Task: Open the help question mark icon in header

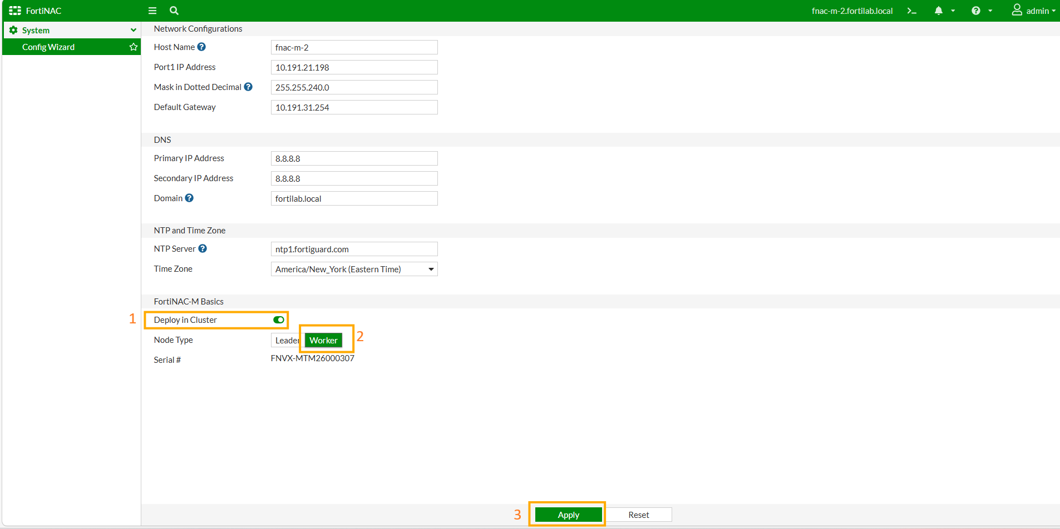Action: 976,11
